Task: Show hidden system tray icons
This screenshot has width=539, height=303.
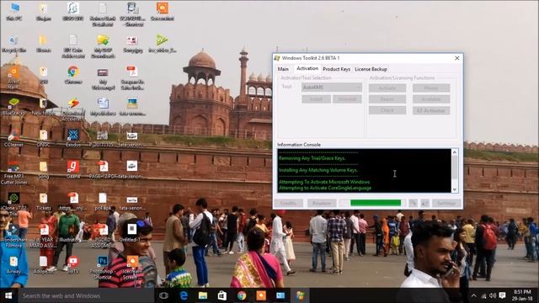Action: click(x=473, y=295)
